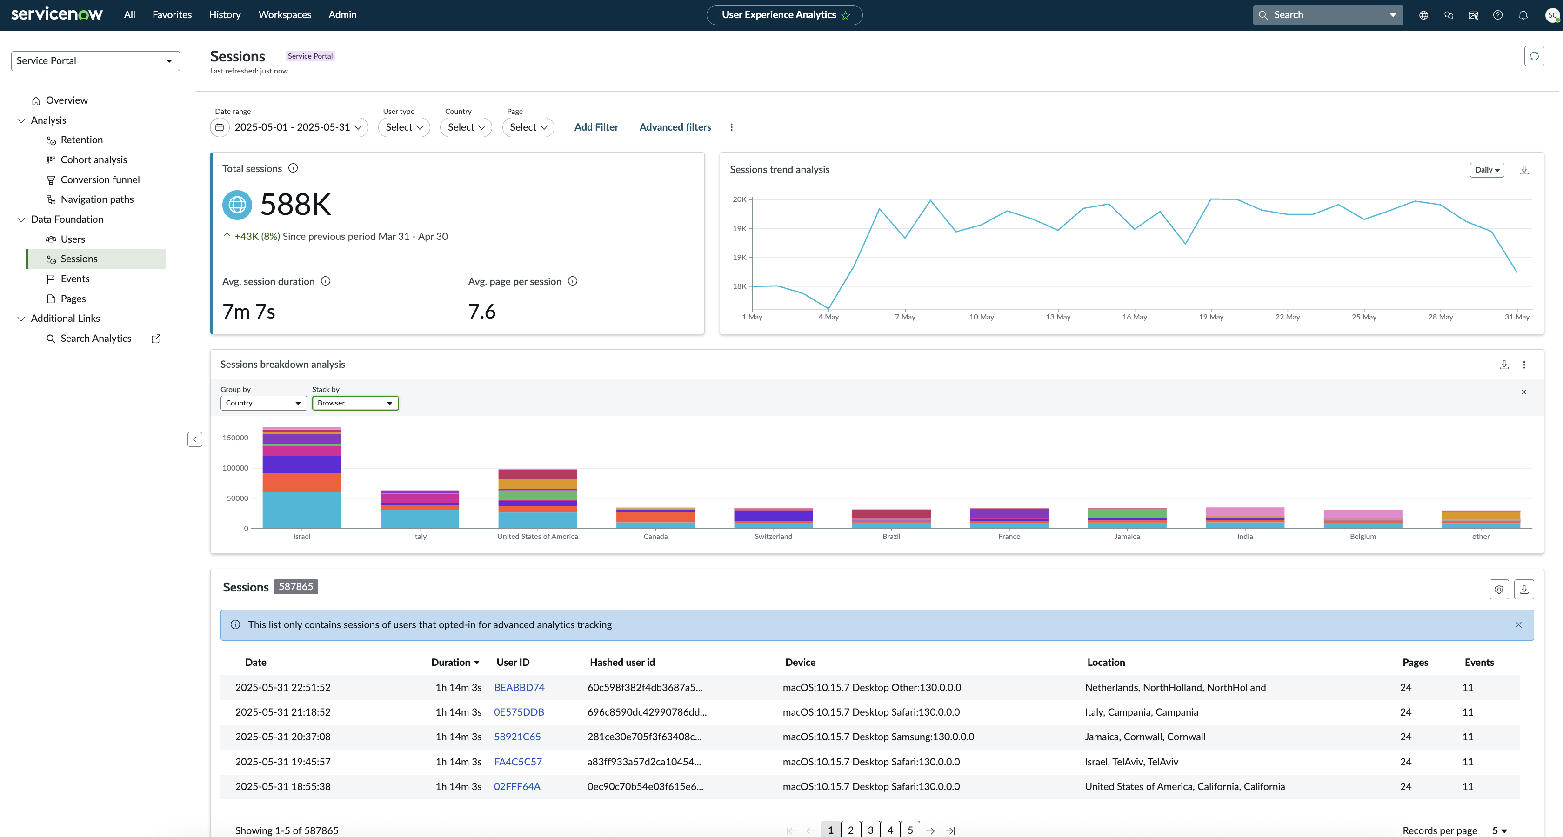1563x837 pixels.
Task: Open Retention analysis page
Action: (82, 139)
